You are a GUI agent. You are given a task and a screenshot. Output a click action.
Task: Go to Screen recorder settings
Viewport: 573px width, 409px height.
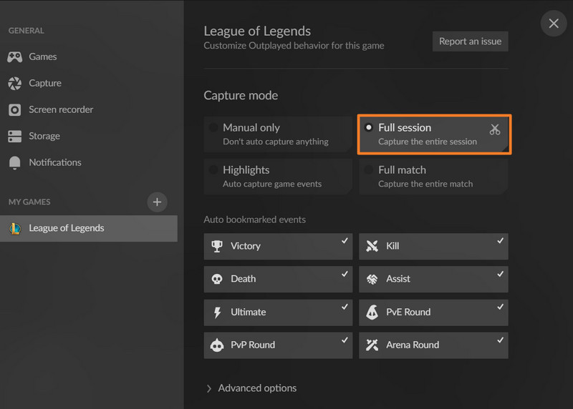[x=61, y=110]
